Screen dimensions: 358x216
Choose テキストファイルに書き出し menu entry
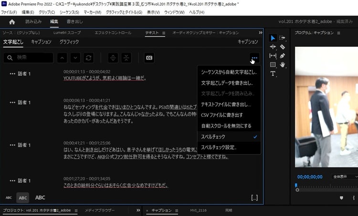pos(229,104)
